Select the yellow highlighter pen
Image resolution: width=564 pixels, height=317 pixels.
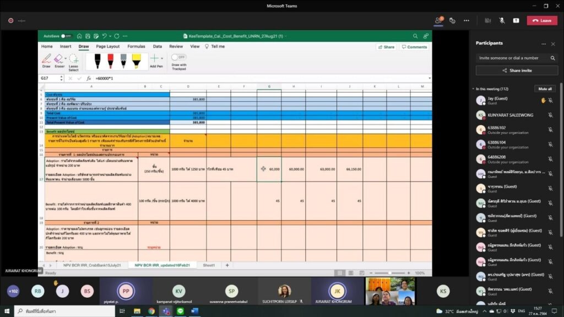pos(135,60)
